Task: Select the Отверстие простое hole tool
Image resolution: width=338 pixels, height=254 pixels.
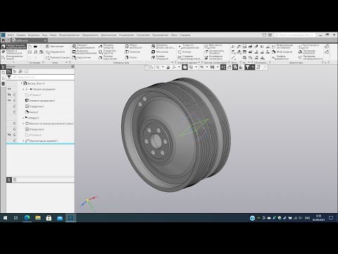Action: [x=107, y=52]
